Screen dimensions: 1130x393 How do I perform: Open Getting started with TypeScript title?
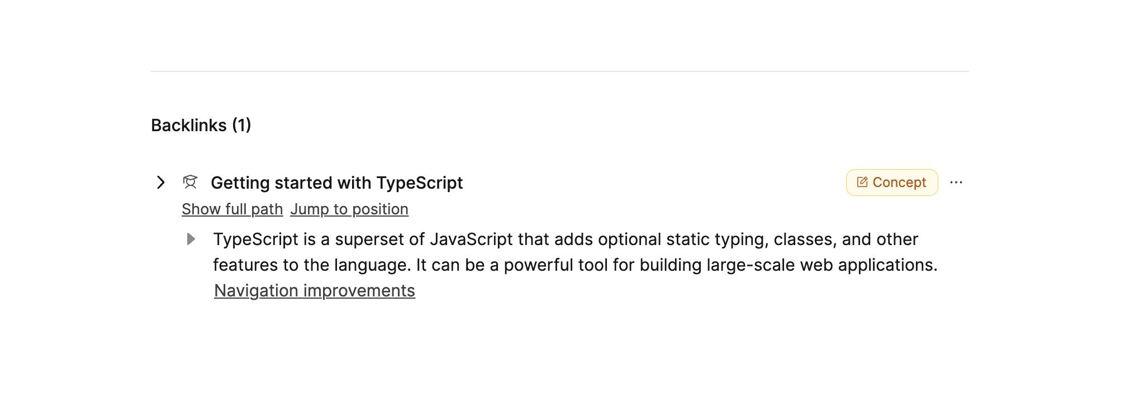point(336,183)
